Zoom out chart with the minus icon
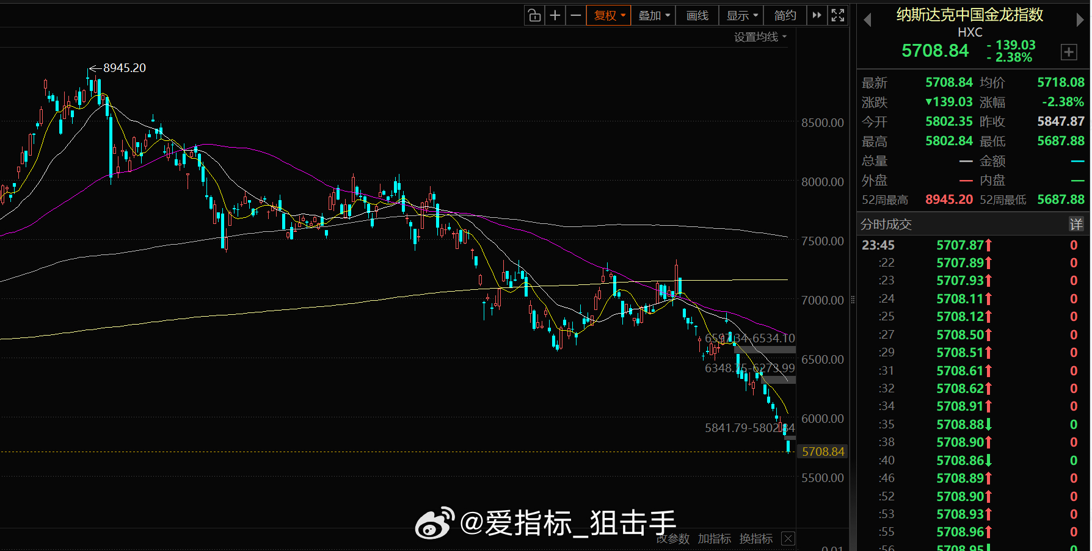 (x=576, y=15)
